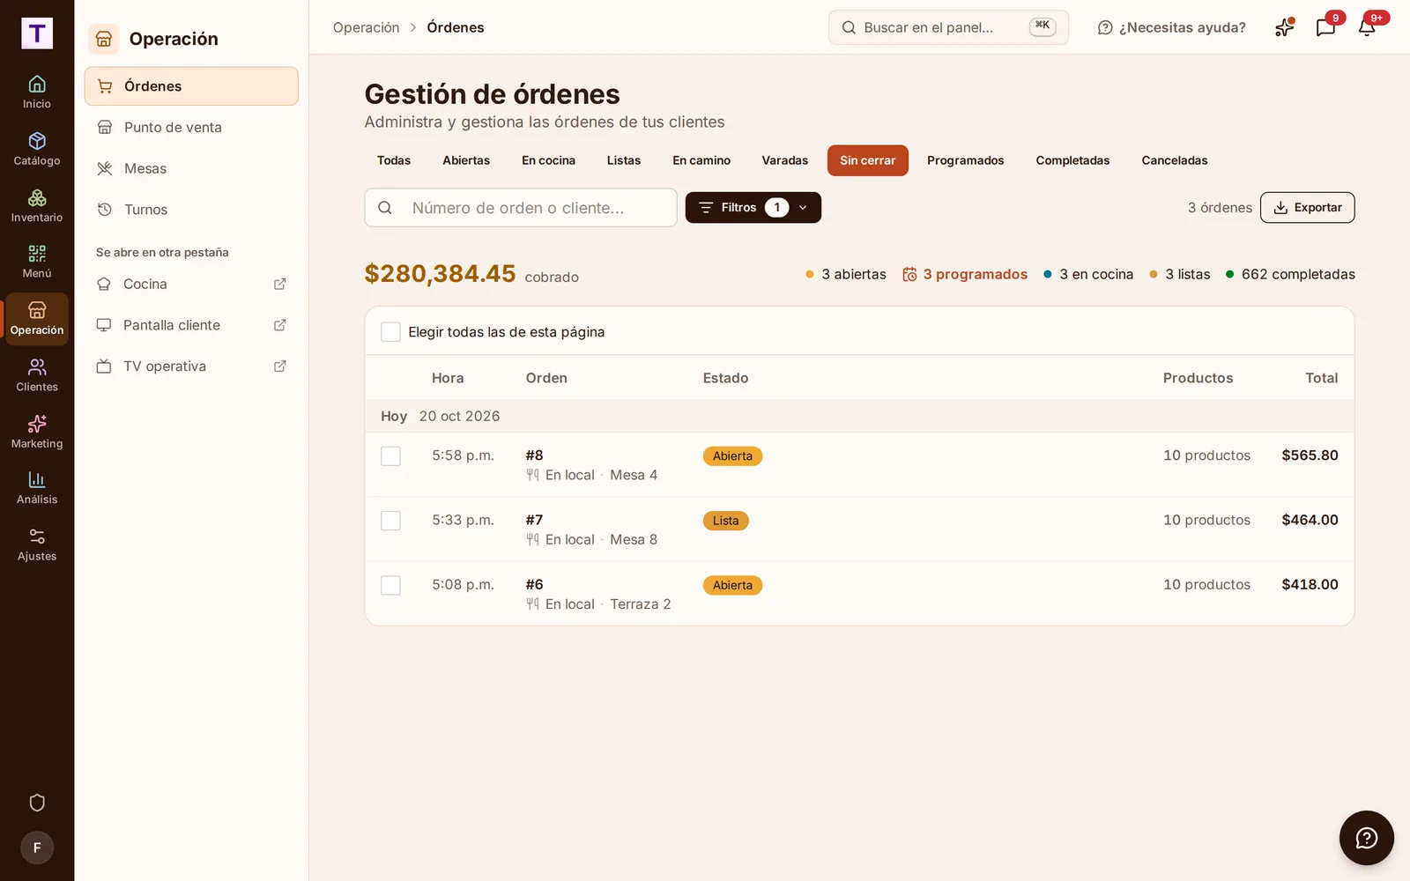The width and height of the screenshot is (1410, 881).
Task: Open the Menú QR section
Action: (37, 262)
